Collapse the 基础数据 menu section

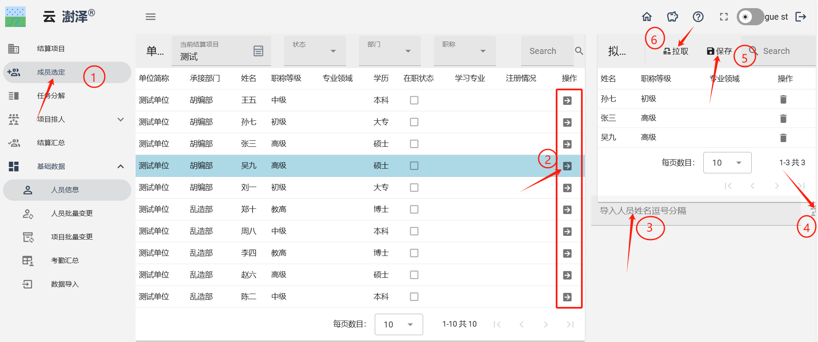[121, 166]
